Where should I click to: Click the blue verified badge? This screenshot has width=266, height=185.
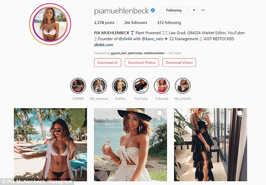153,10
